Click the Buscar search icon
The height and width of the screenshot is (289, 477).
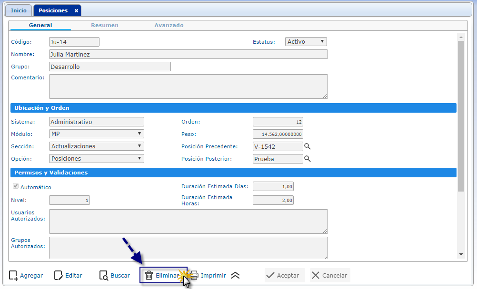coord(103,275)
